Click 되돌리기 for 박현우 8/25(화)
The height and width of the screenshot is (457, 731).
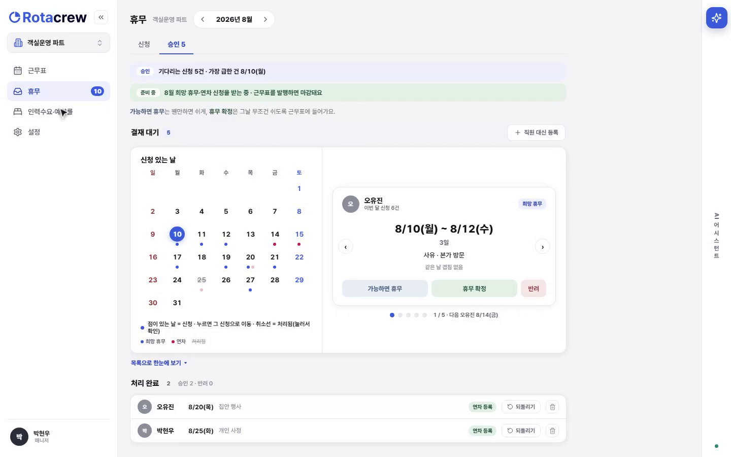click(x=521, y=431)
